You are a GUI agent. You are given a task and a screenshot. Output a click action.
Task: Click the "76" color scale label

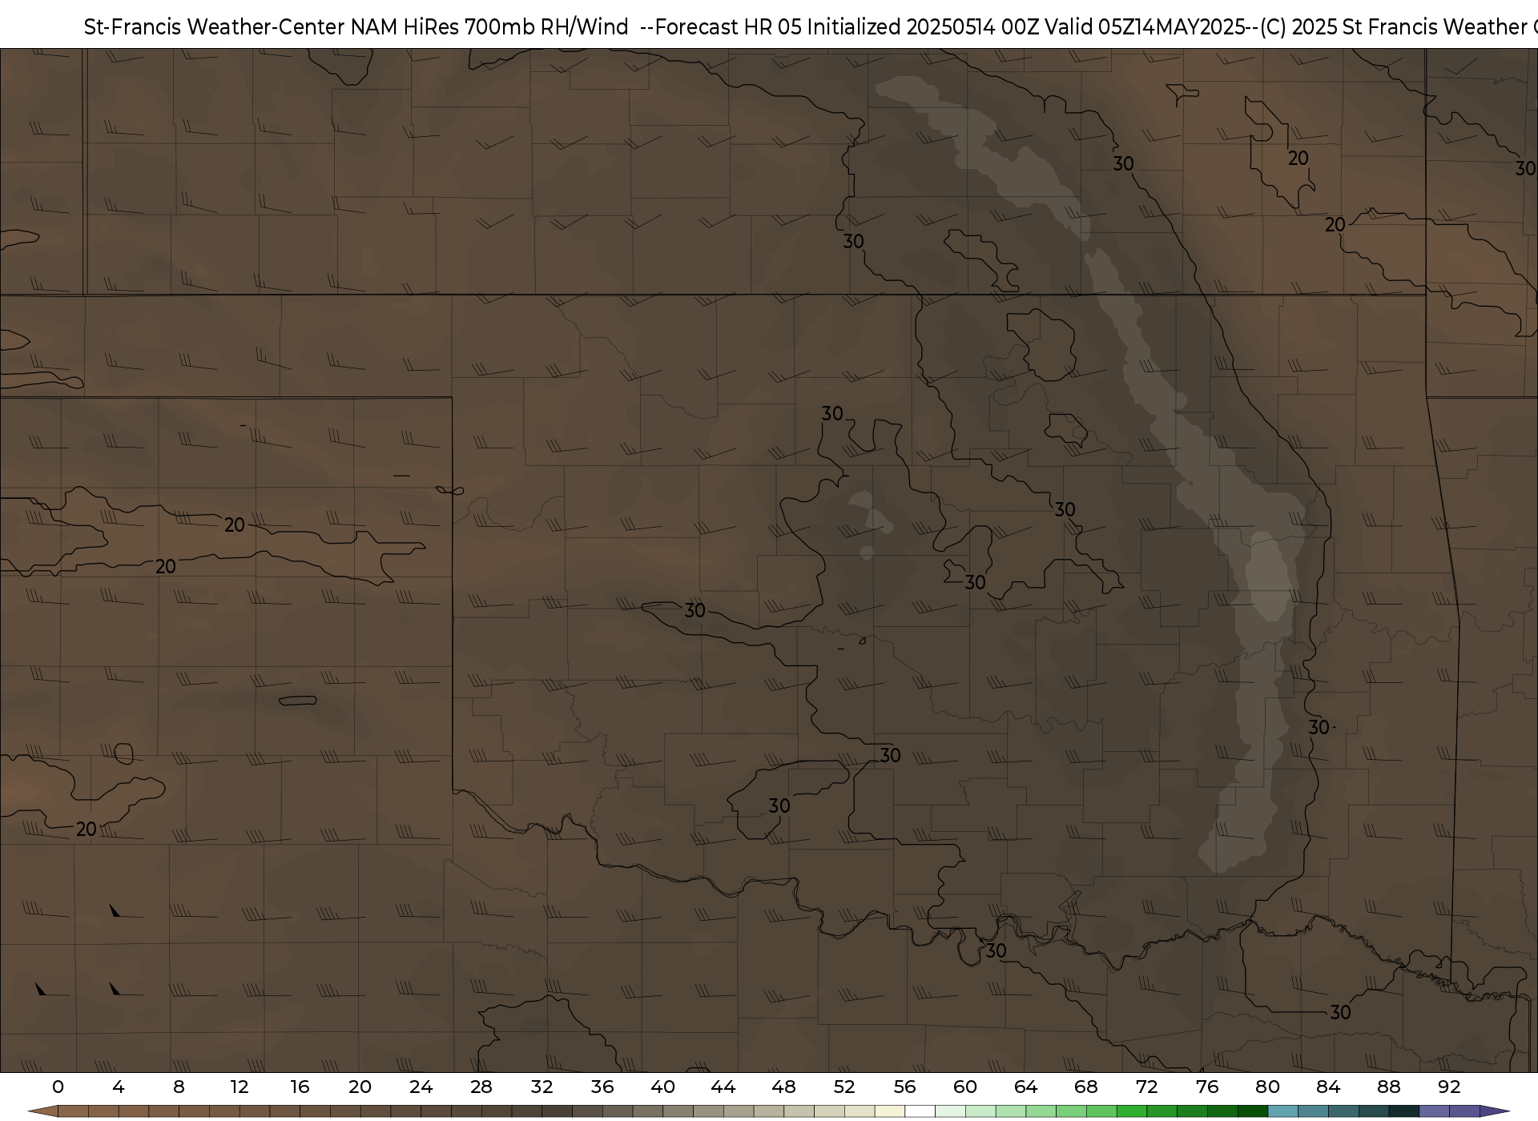(x=1207, y=1087)
